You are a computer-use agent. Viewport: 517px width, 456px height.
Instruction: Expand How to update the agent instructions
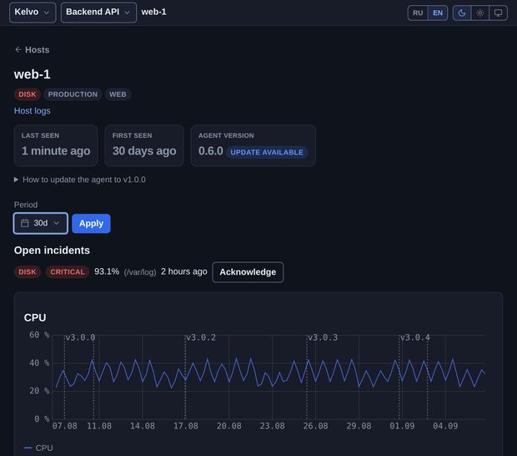pyautogui.click(x=80, y=180)
